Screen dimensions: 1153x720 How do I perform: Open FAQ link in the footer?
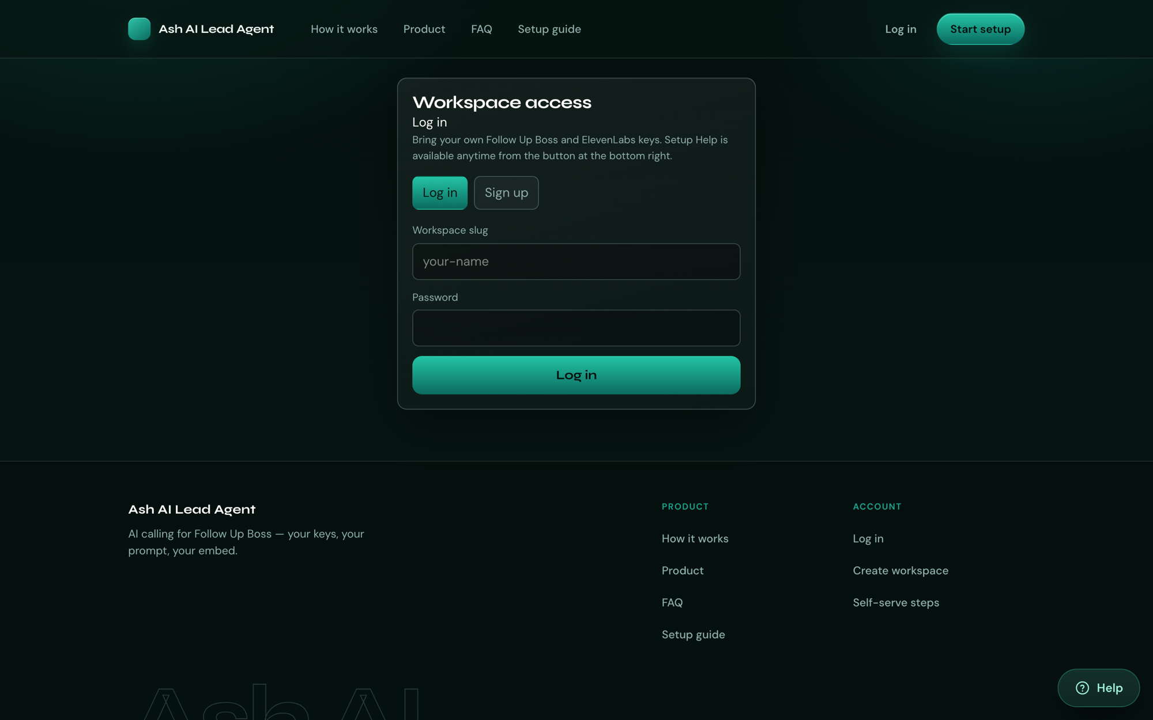672,602
